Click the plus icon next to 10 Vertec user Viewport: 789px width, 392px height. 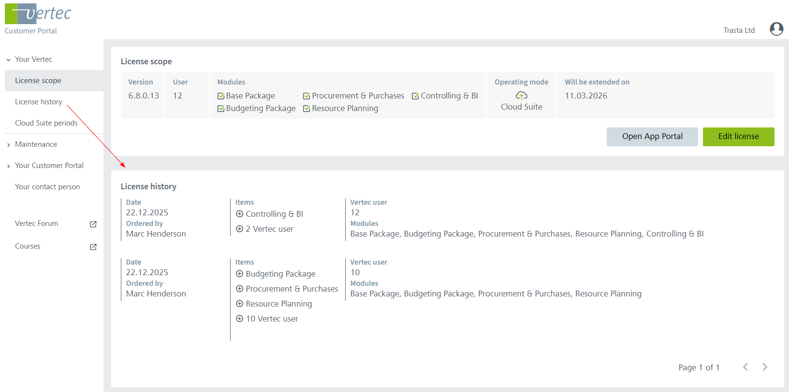pyautogui.click(x=239, y=319)
